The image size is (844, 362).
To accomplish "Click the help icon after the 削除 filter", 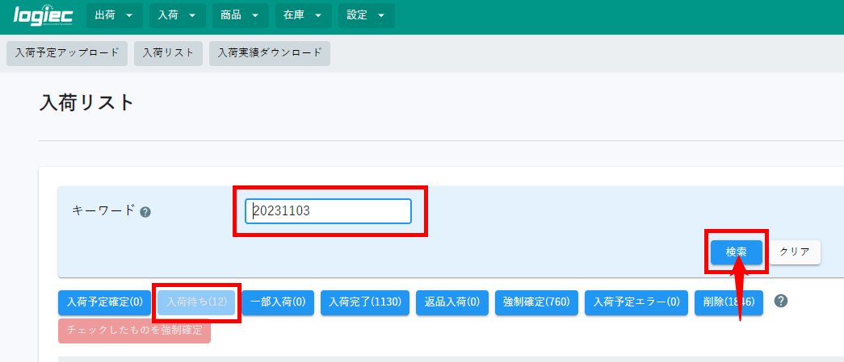I will pos(780,301).
